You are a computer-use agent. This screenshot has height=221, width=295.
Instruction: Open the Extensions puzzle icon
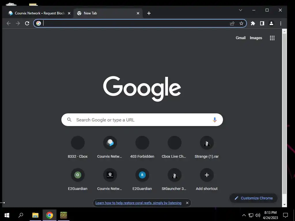pos(253,23)
